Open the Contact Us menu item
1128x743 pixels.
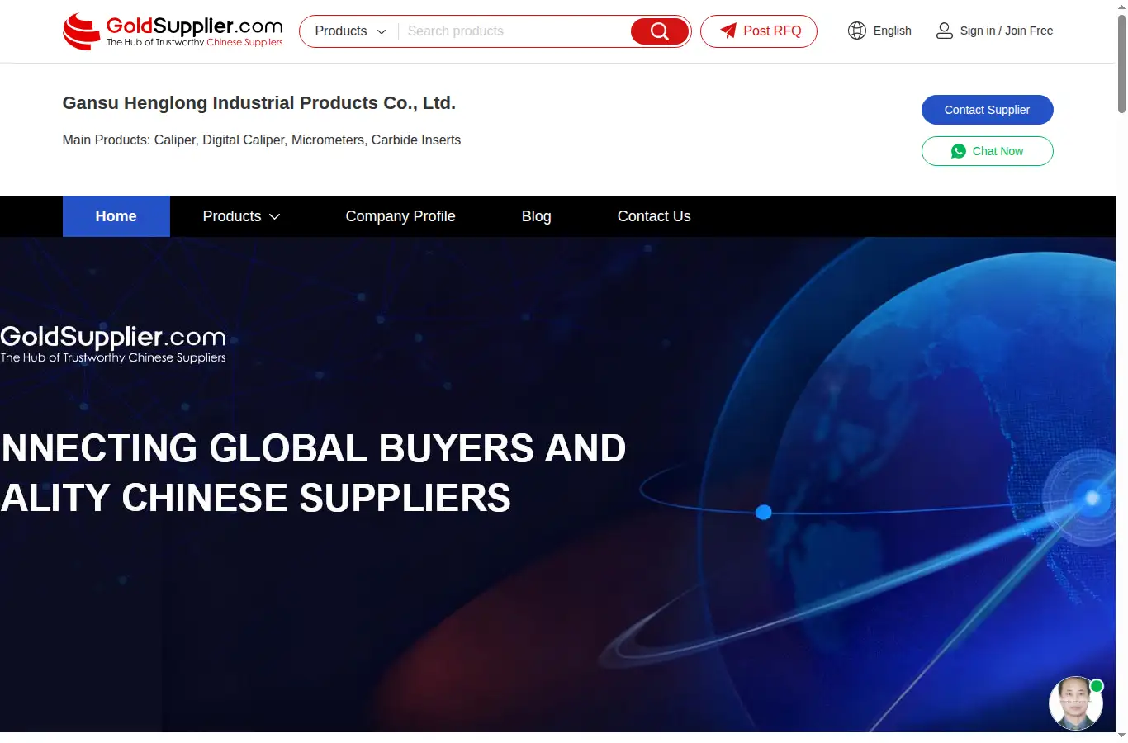point(654,216)
